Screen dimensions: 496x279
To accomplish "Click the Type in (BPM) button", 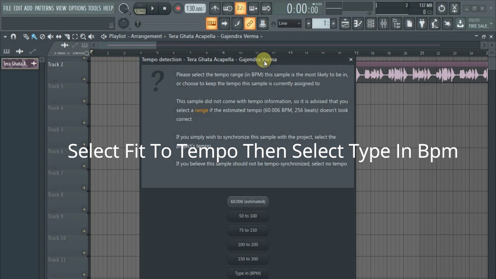I will 248,273.
